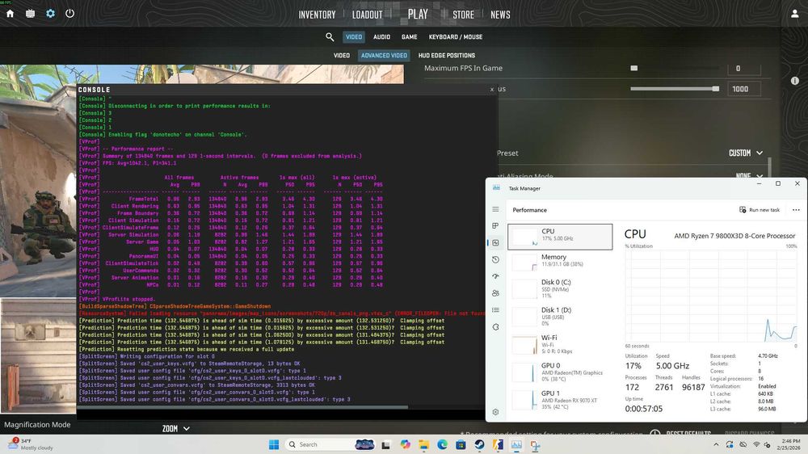Click the value field showing 1000

(x=744, y=89)
